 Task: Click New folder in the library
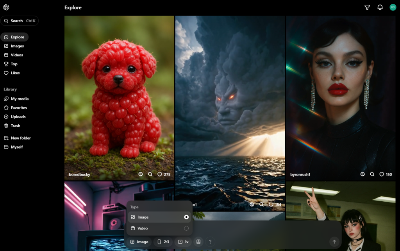[x=20, y=138]
